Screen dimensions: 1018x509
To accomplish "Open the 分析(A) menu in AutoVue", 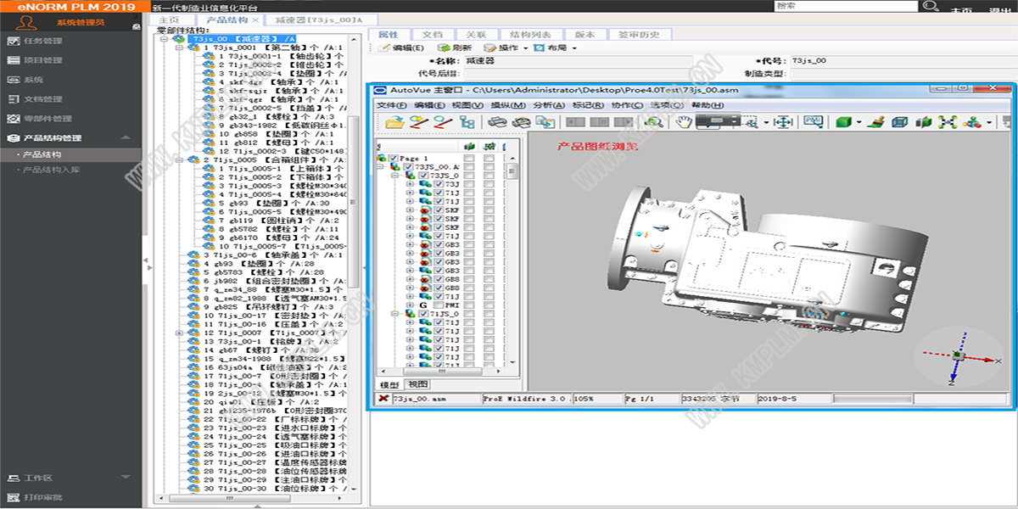I will click(549, 105).
